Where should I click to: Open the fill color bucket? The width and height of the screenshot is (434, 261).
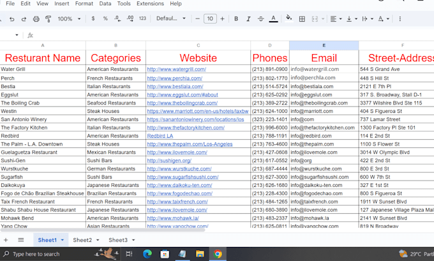(x=288, y=18)
